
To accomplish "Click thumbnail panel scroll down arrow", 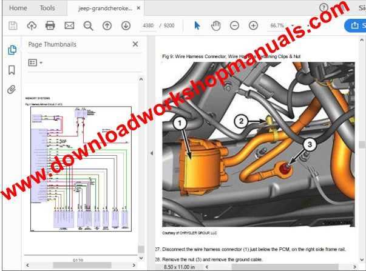I will click(x=141, y=258).
